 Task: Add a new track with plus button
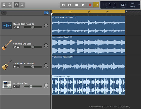(x=4, y=13)
